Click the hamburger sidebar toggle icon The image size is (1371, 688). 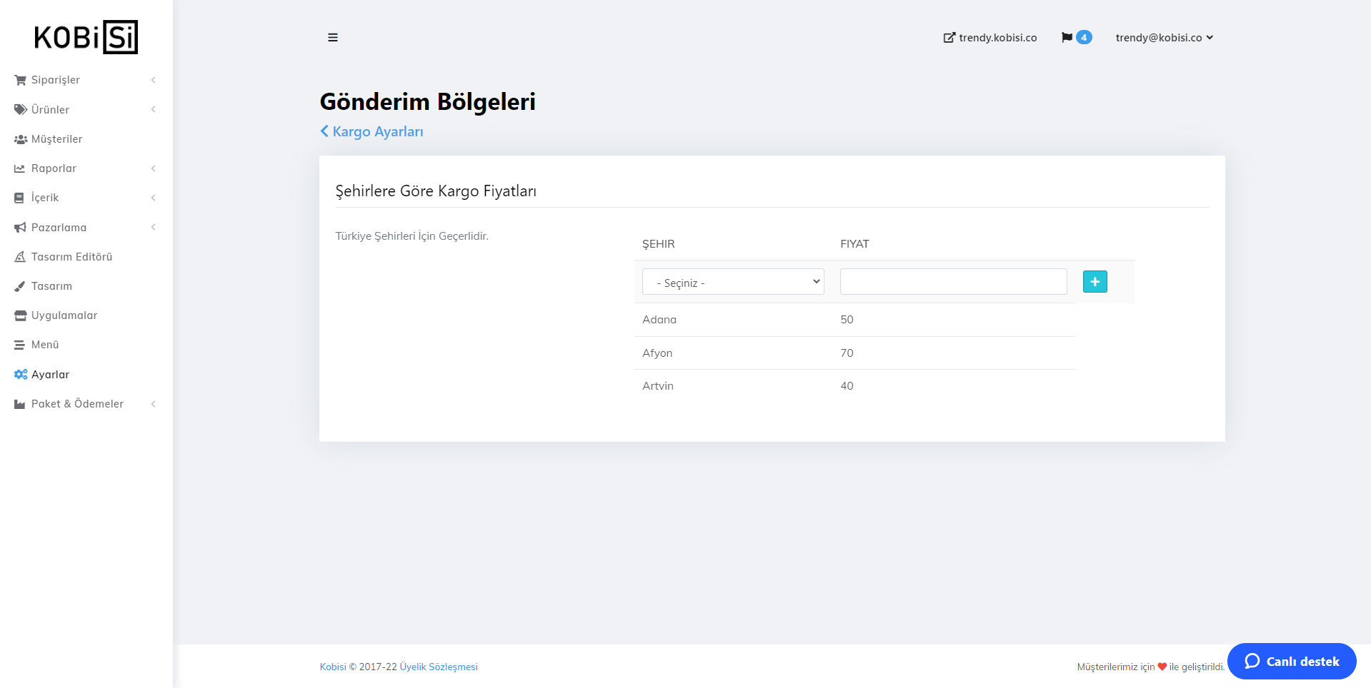(333, 38)
